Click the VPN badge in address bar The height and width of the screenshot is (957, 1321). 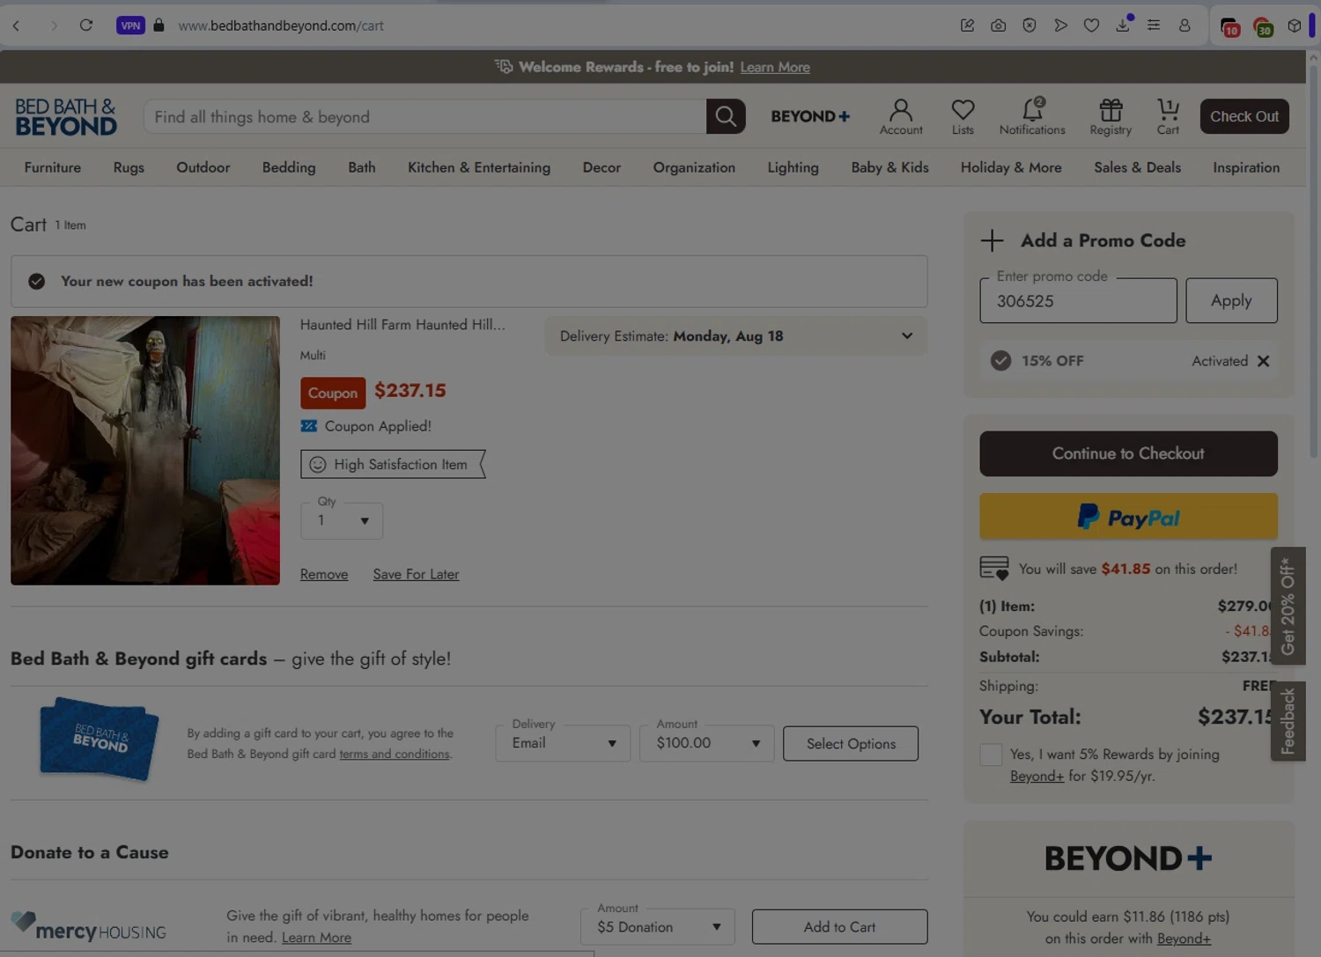[x=130, y=26]
